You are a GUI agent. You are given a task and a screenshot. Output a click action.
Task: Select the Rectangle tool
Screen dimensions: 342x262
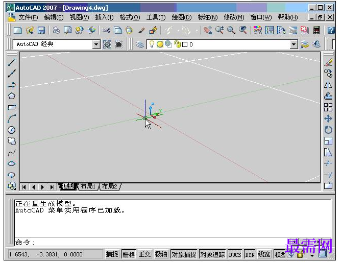pyautogui.click(x=12, y=107)
